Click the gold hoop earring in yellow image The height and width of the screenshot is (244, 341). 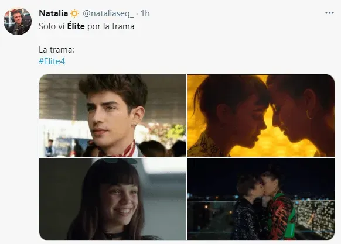309,115
